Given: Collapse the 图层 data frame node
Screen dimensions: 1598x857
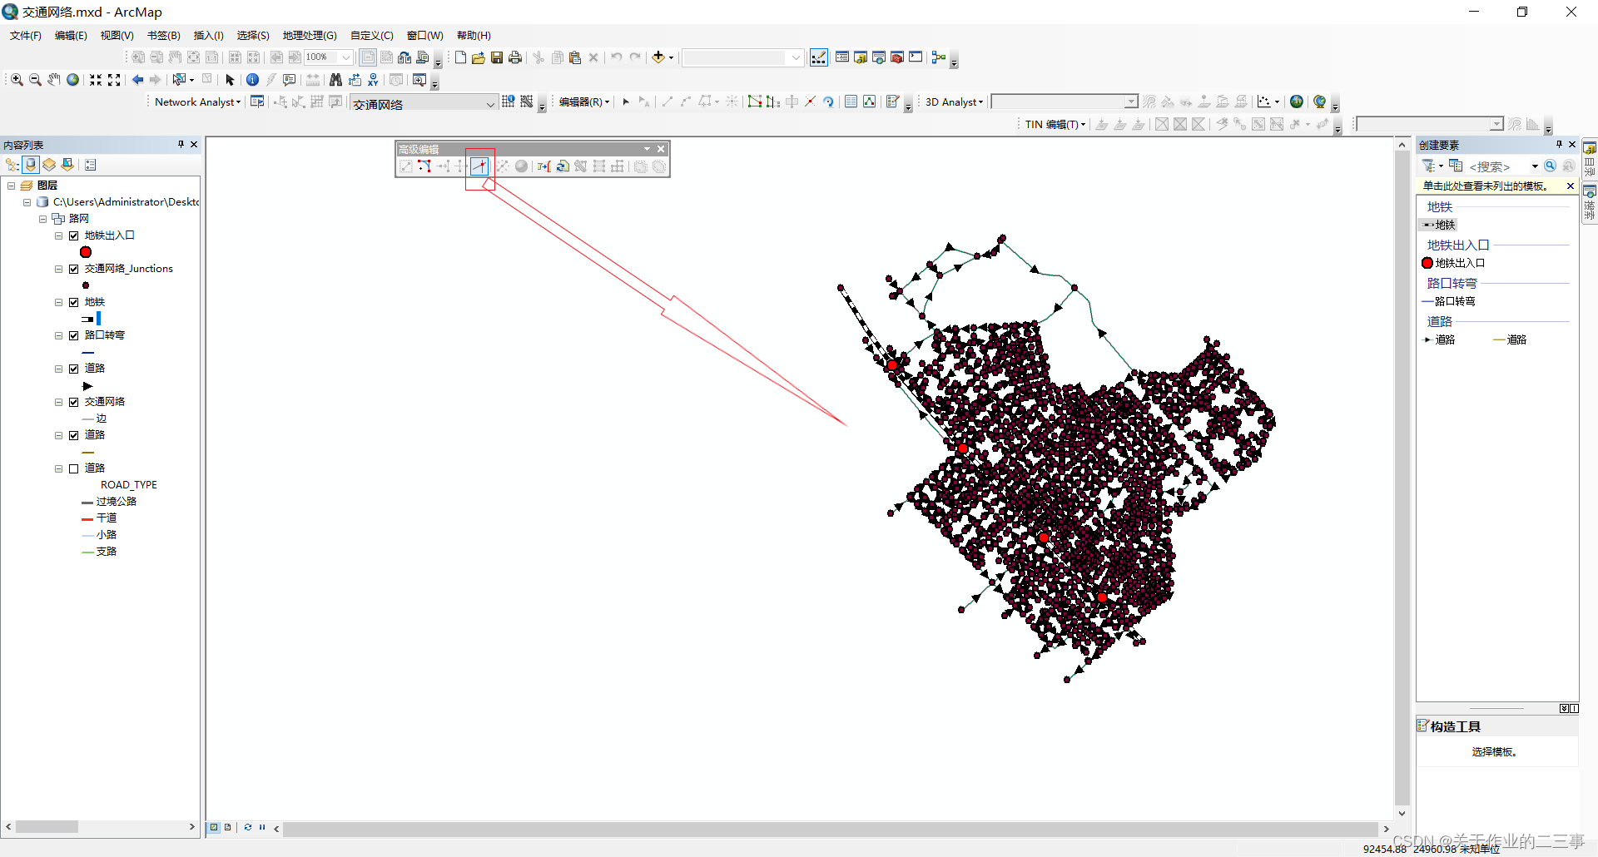Looking at the screenshot, I should (12, 186).
